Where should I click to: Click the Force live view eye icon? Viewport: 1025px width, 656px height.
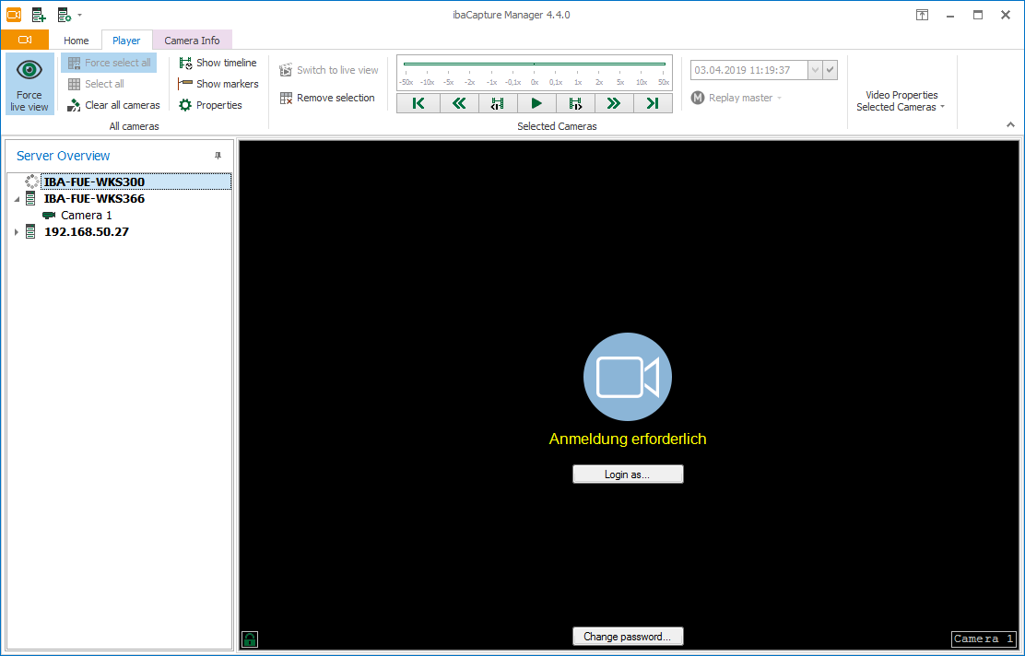pyautogui.click(x=29, y=71)
